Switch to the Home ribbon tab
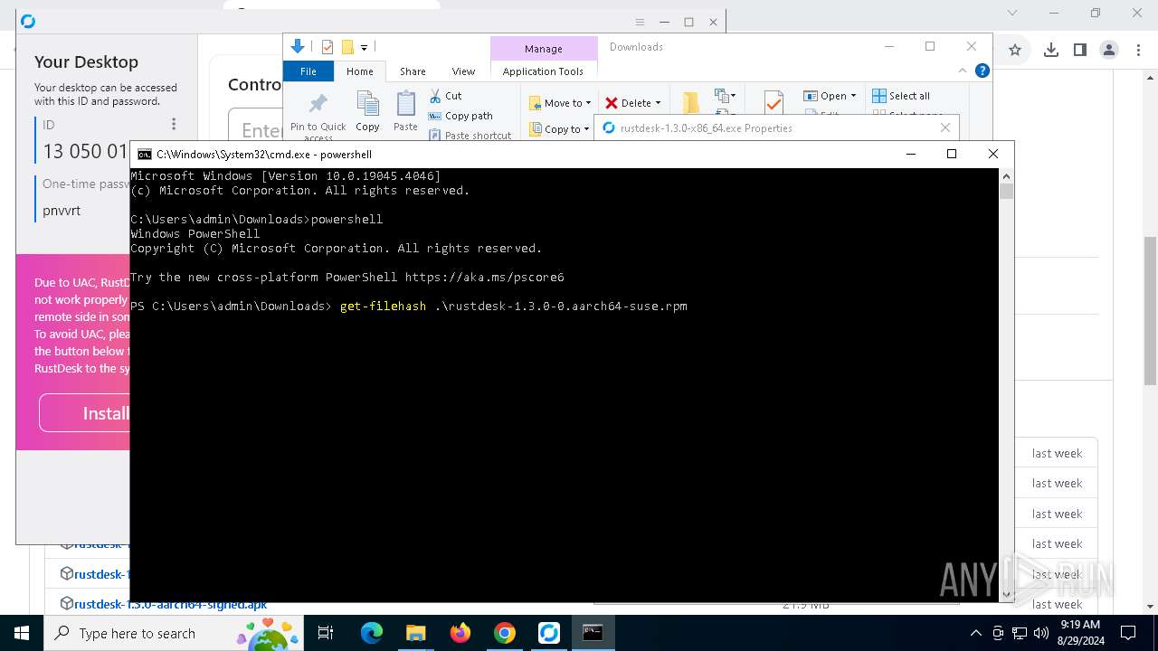Screen dimensions: 1158x651 point(359,71)
